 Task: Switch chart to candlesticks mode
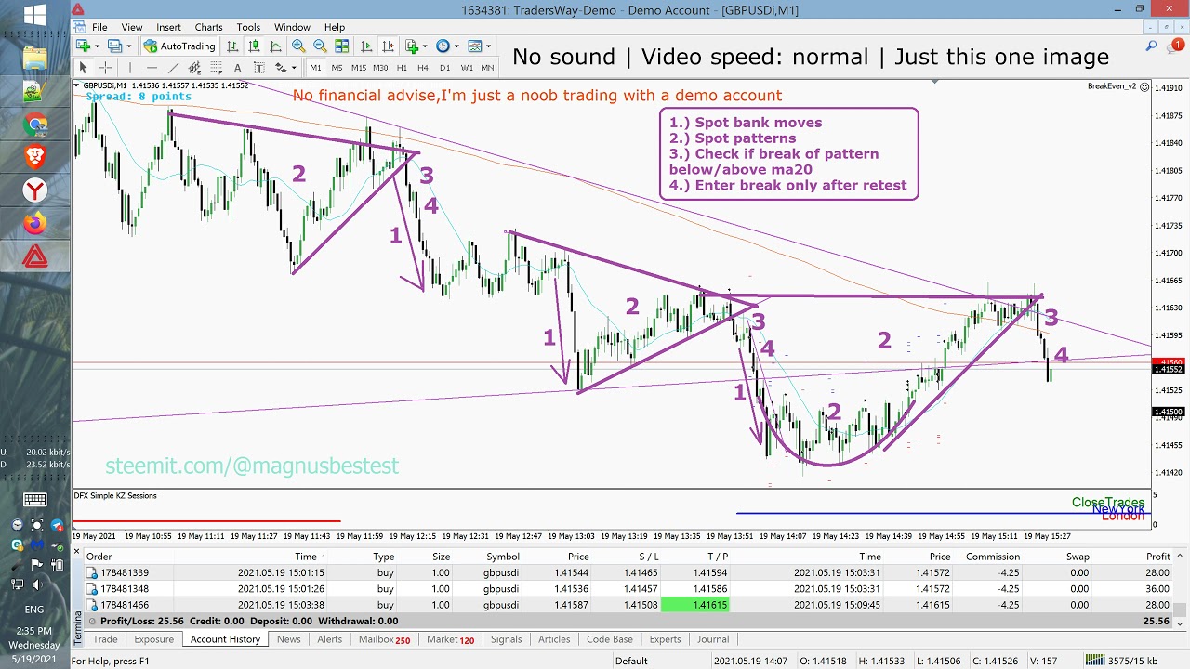click(254, 46)
